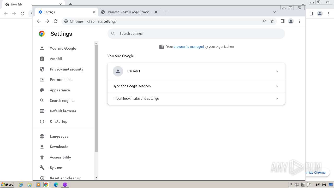Open Privacy and security section

pyautogui.click(x=67, y=69)
